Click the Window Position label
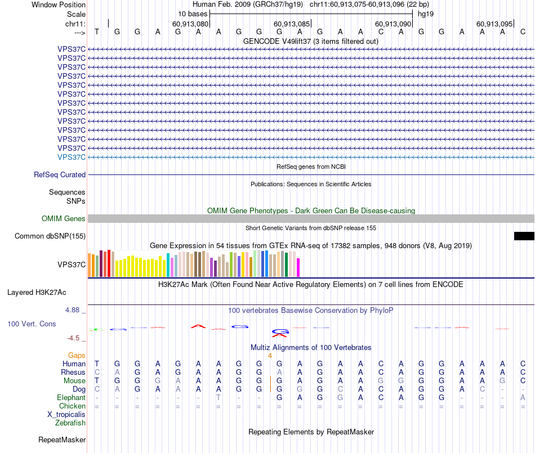 tap(59, 5)
